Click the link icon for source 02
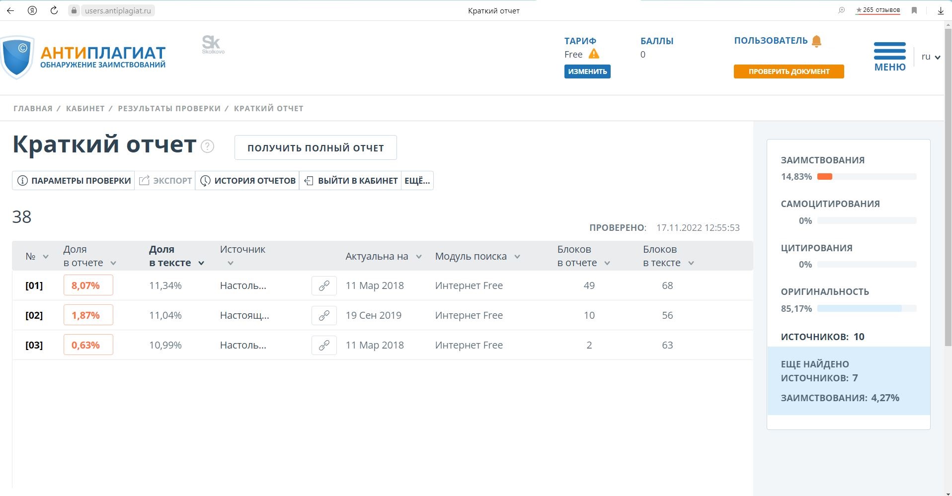 click(324, 316)
